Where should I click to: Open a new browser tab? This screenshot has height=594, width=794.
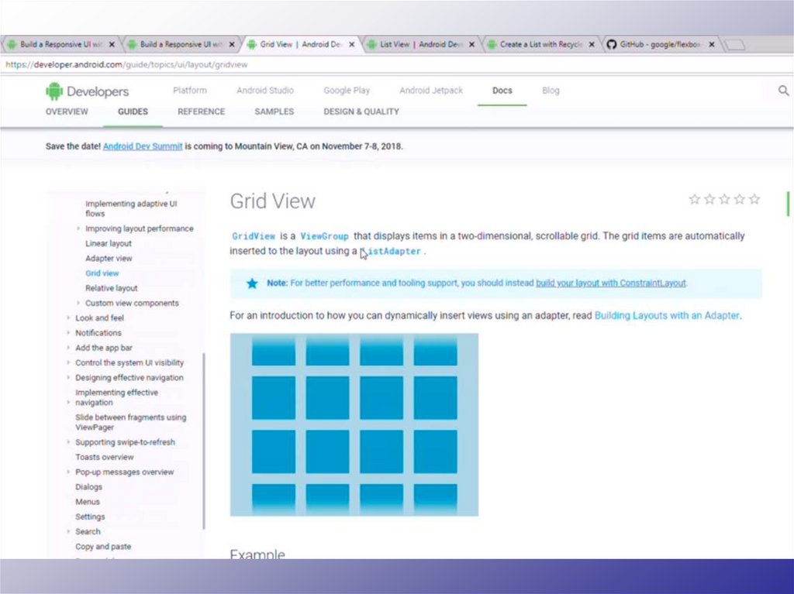pyautogui.click(x=735, y=45)
